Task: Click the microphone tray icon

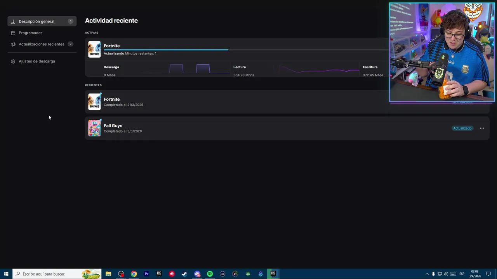Action: click(433, 274)
